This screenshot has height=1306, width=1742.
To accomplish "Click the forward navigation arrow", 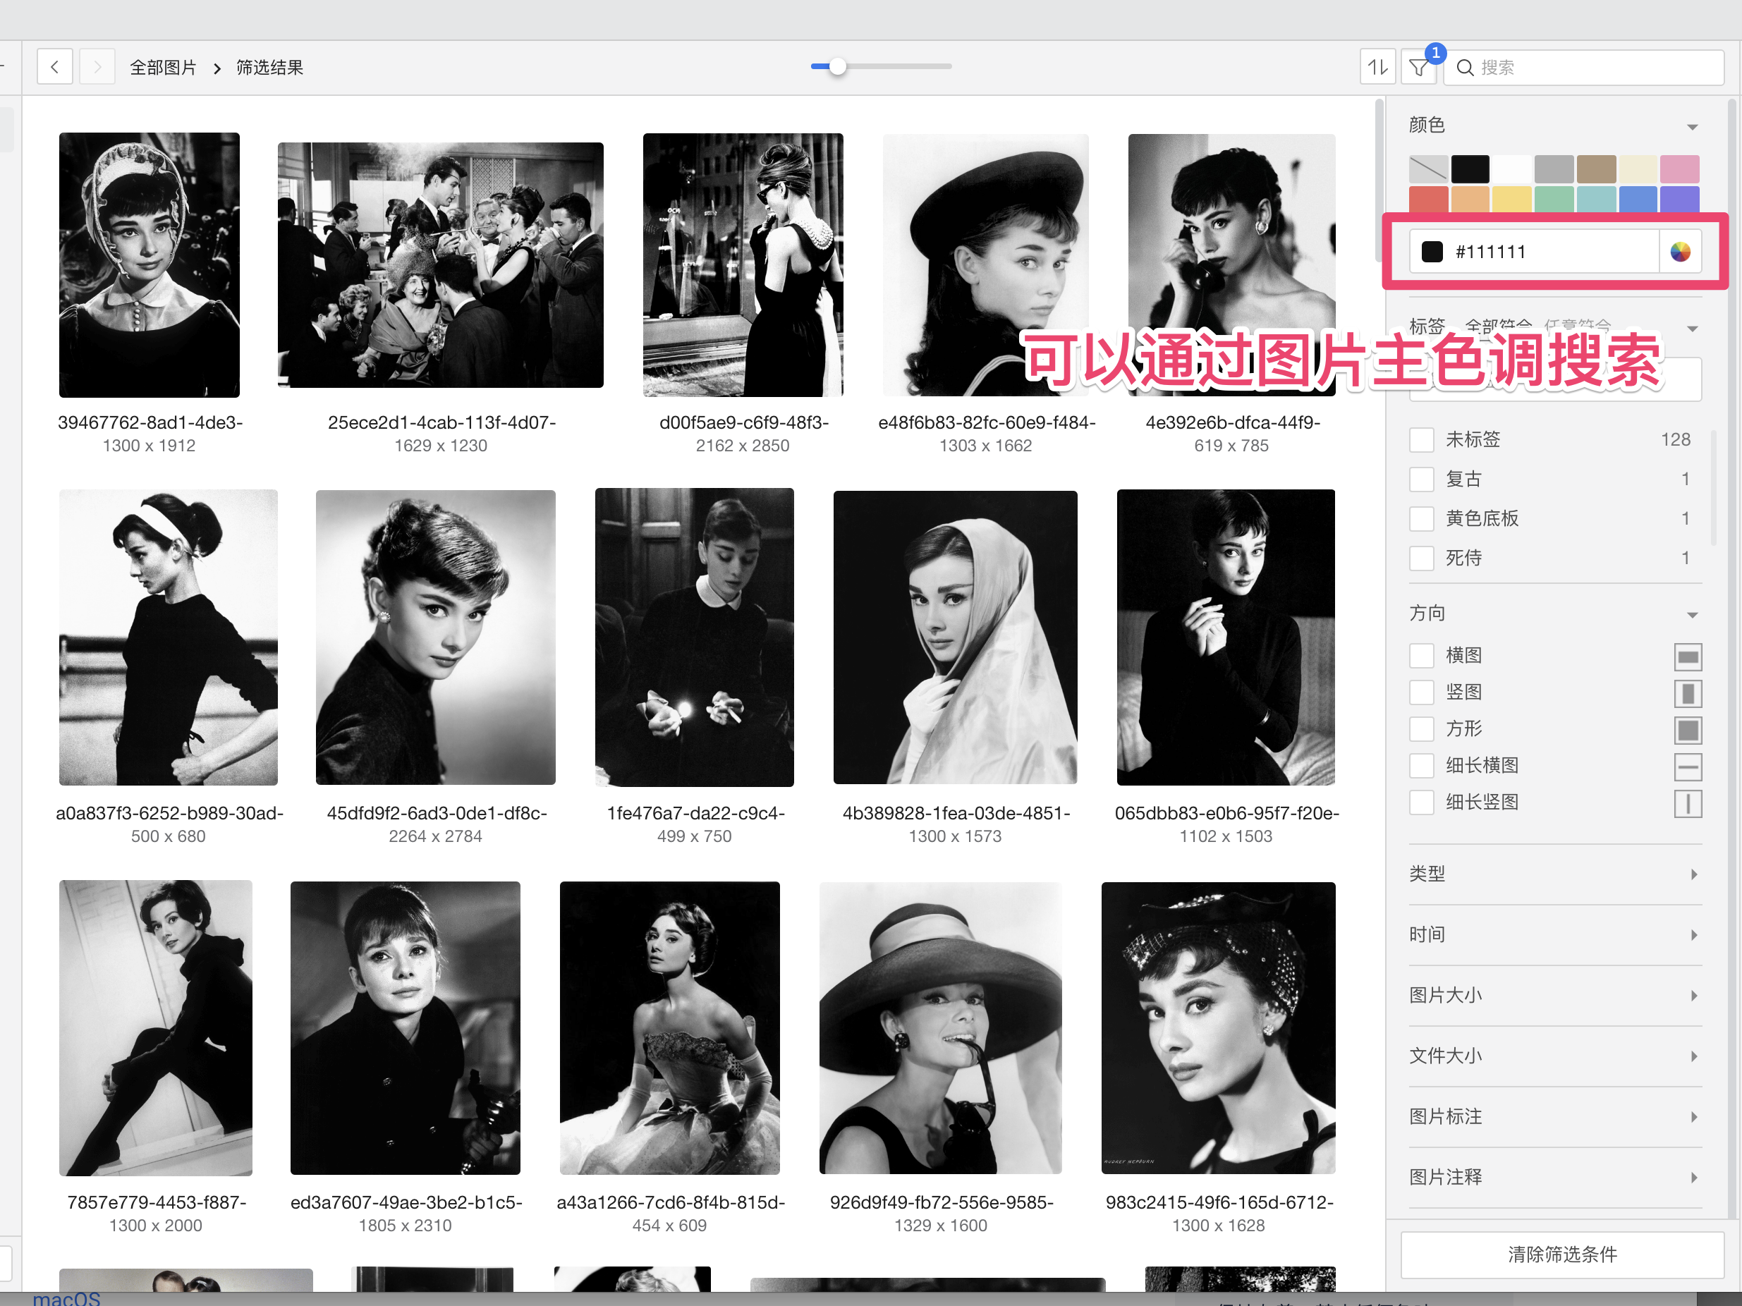I will click(x=97, y=68).
